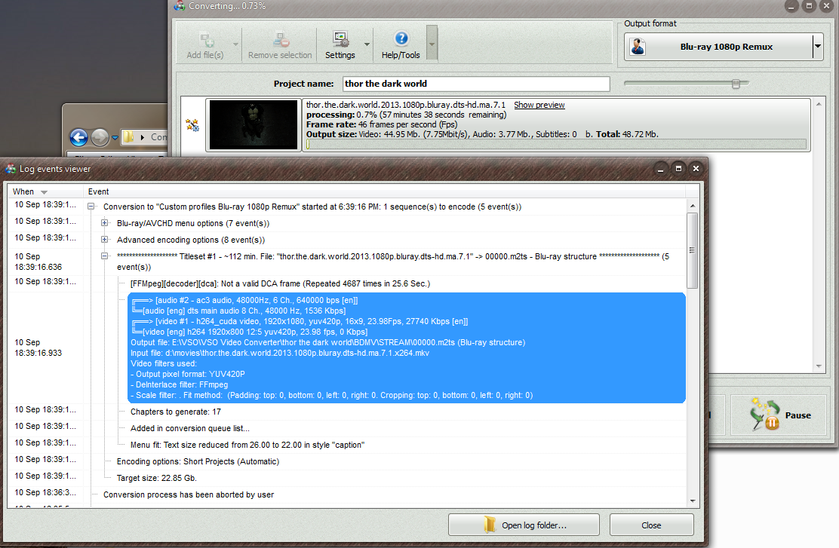Click the log viewer vertical scrollbar thumb

[x=693, y=250]
